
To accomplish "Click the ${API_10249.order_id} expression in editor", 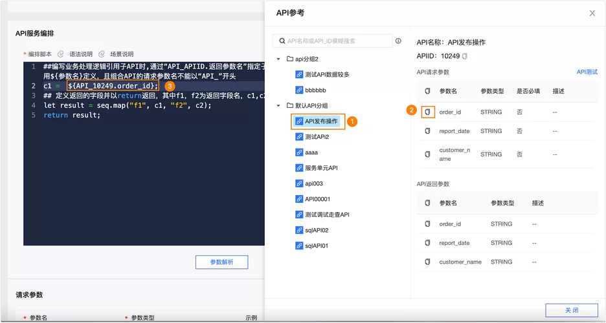I will click(113, 85).
